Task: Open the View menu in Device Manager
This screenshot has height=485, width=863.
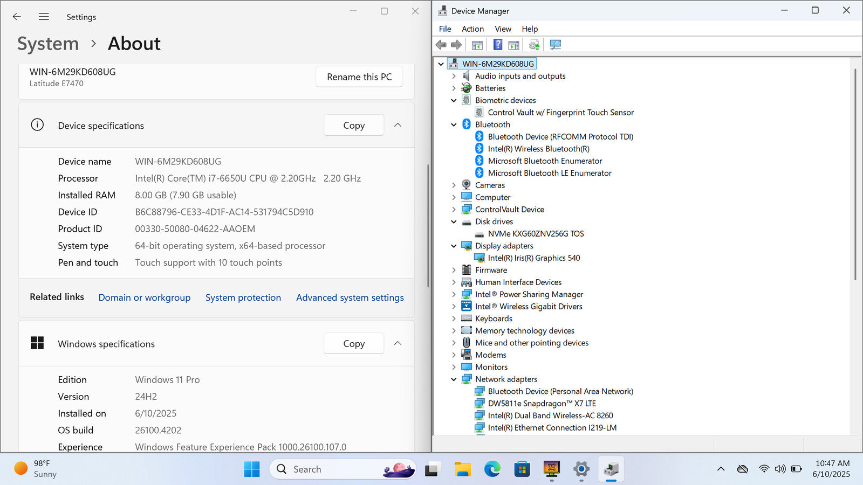Action: pos(503,29)
